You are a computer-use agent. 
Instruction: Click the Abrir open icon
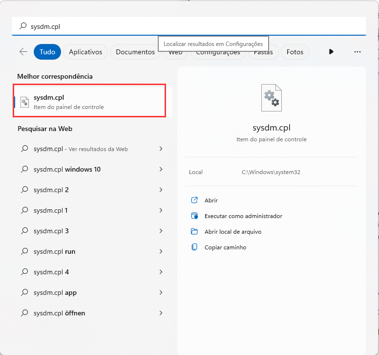(x=194, y=200)
